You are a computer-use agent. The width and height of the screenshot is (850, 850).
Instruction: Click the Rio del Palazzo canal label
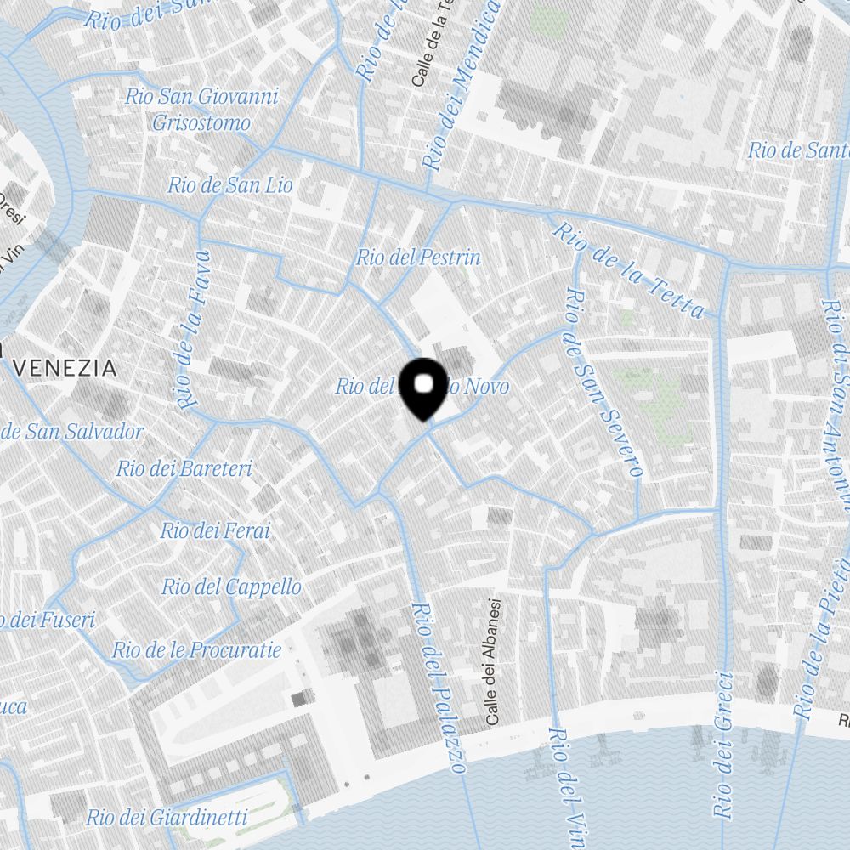pyautogui.click(x=439, y=686)
